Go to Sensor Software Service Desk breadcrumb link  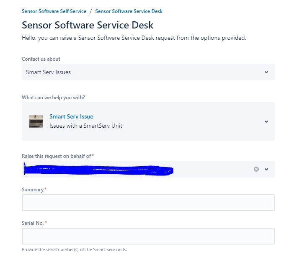tap(129, 11)
